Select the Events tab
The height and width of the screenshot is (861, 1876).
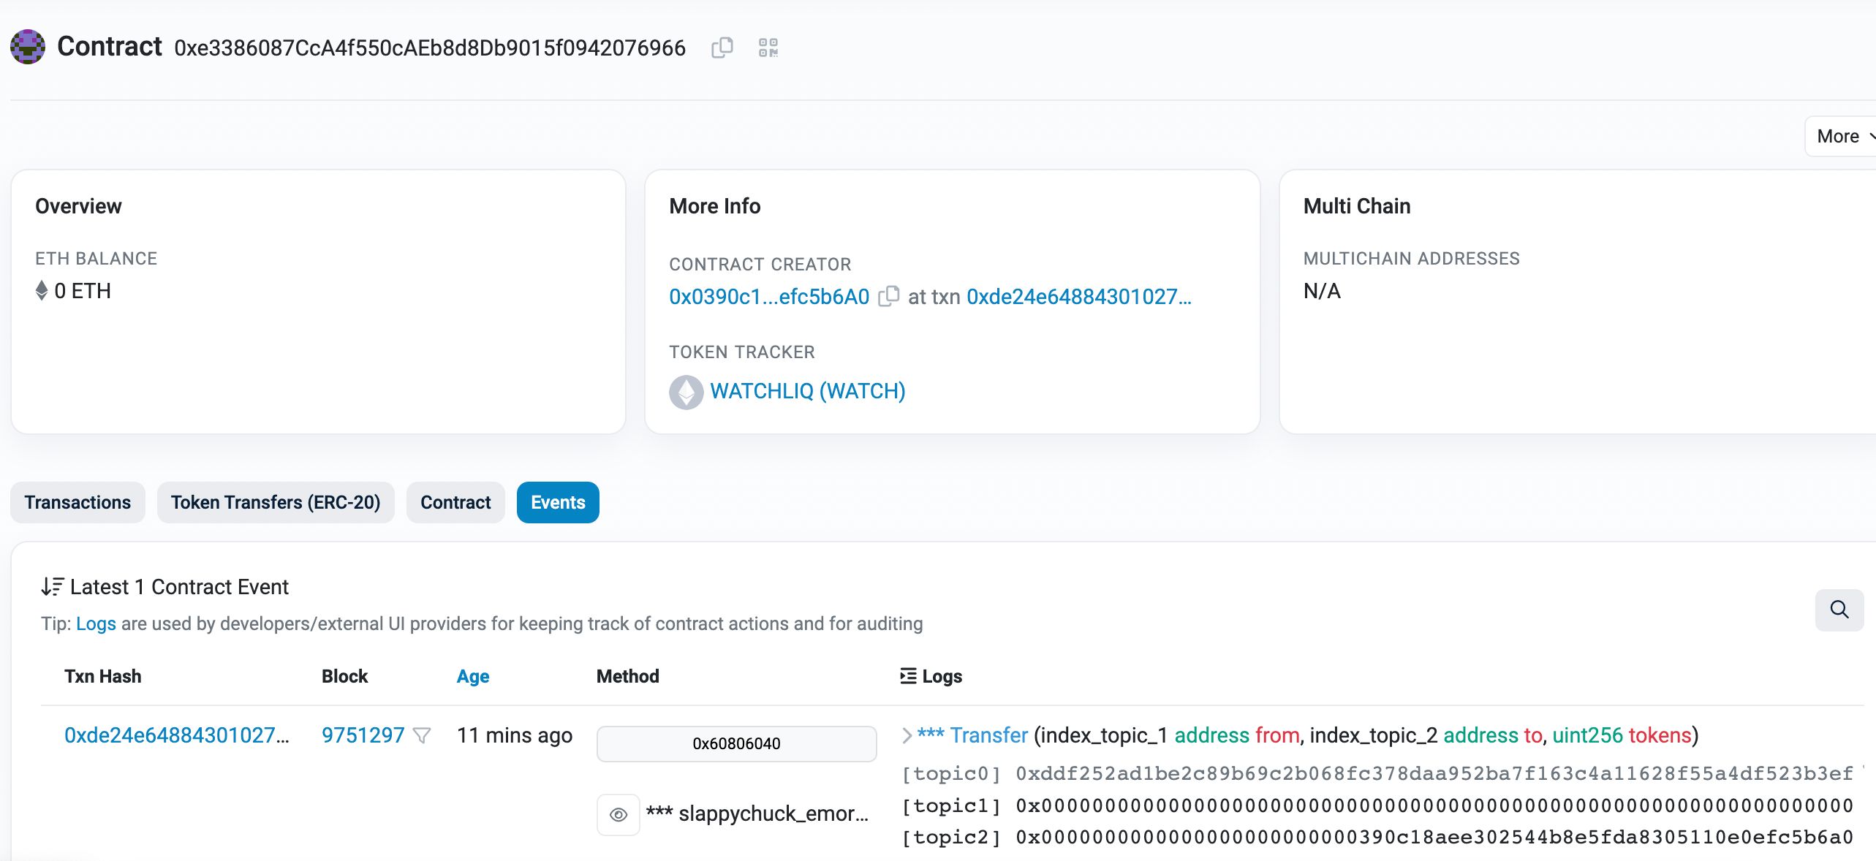tap(558, 502)
